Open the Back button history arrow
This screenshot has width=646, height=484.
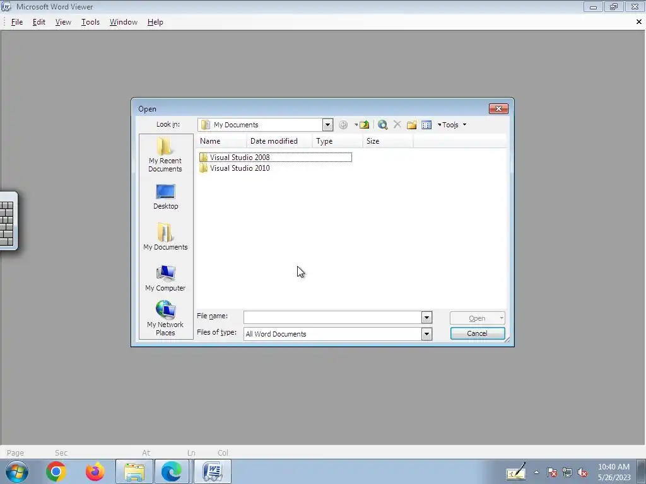pos(356,125)
